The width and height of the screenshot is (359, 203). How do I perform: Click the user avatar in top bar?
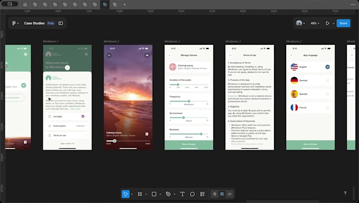299,23
